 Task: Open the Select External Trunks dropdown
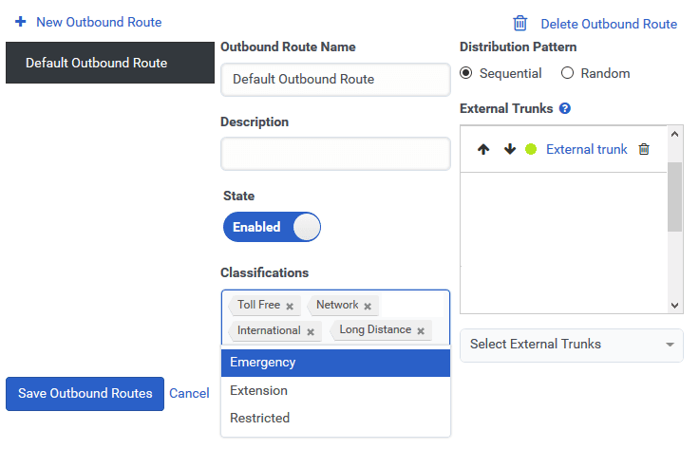(x=571, y=345)
